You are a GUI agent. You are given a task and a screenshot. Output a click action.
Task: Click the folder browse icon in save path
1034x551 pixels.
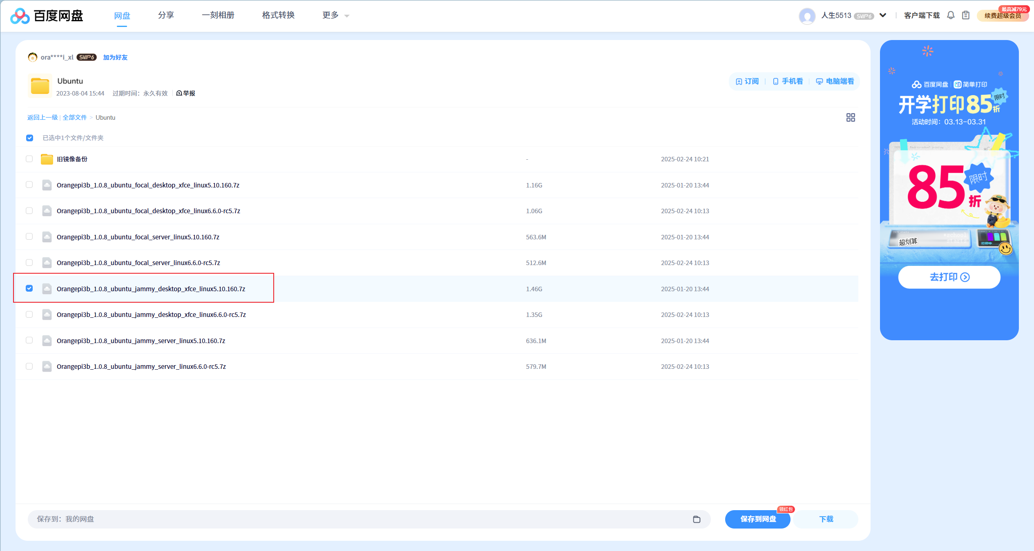697,519
